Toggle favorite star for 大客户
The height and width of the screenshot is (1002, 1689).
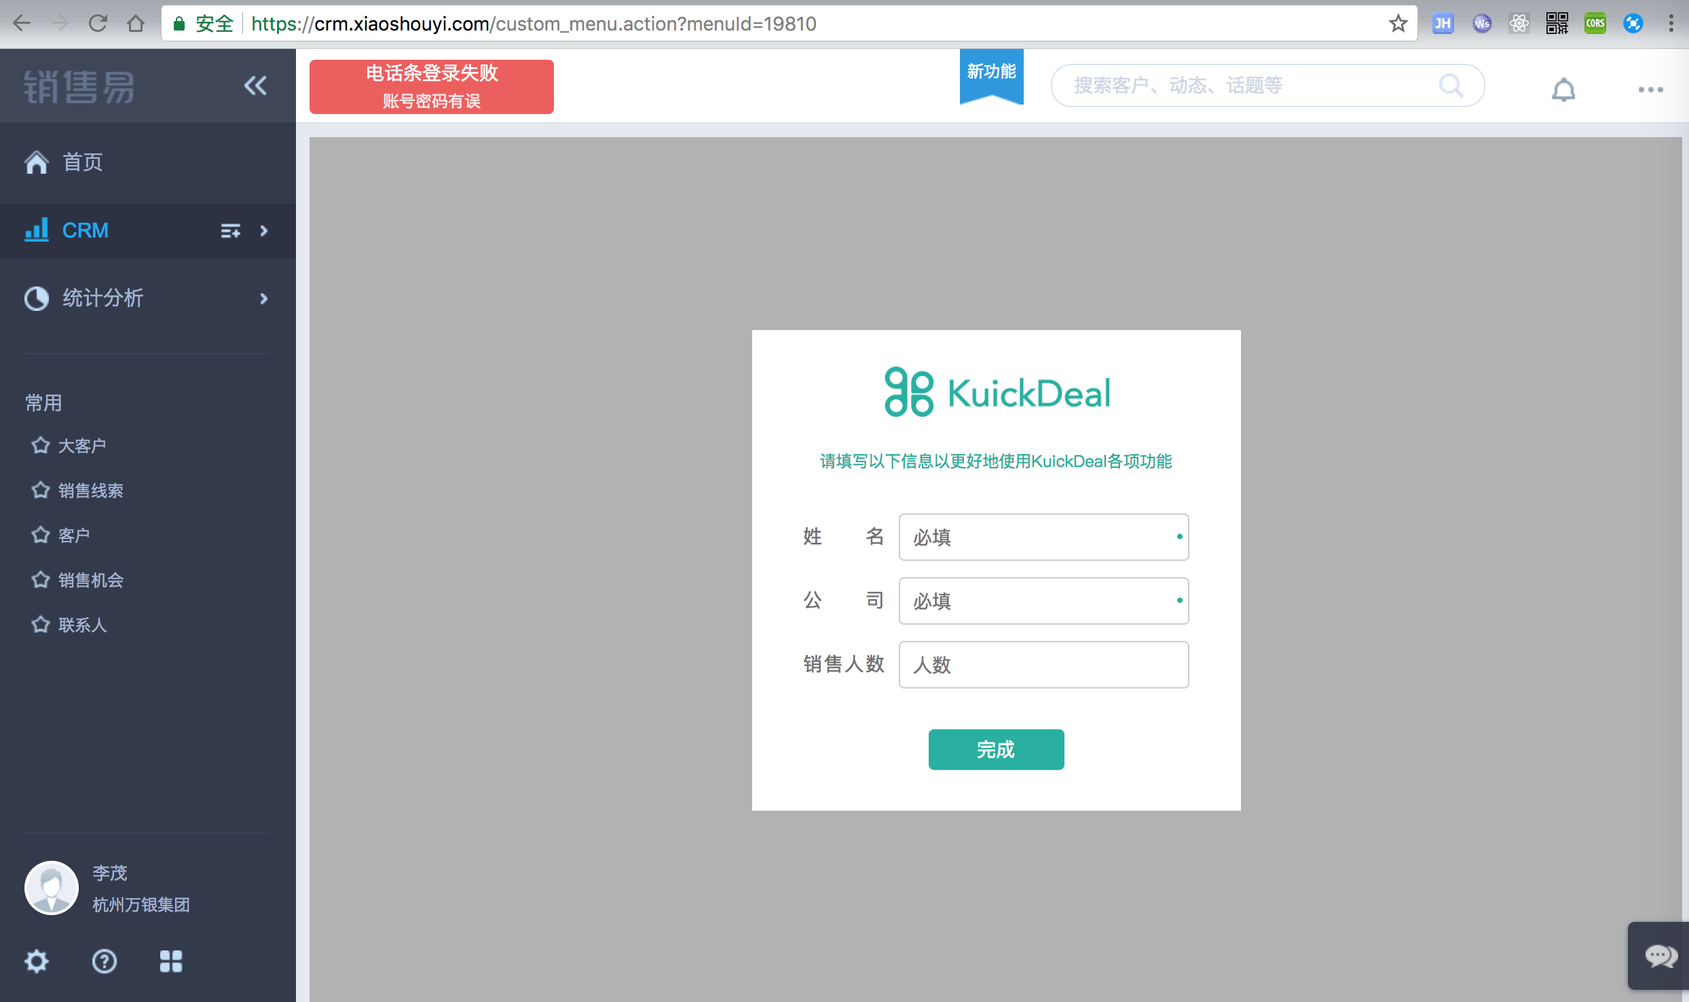(41, 445)
